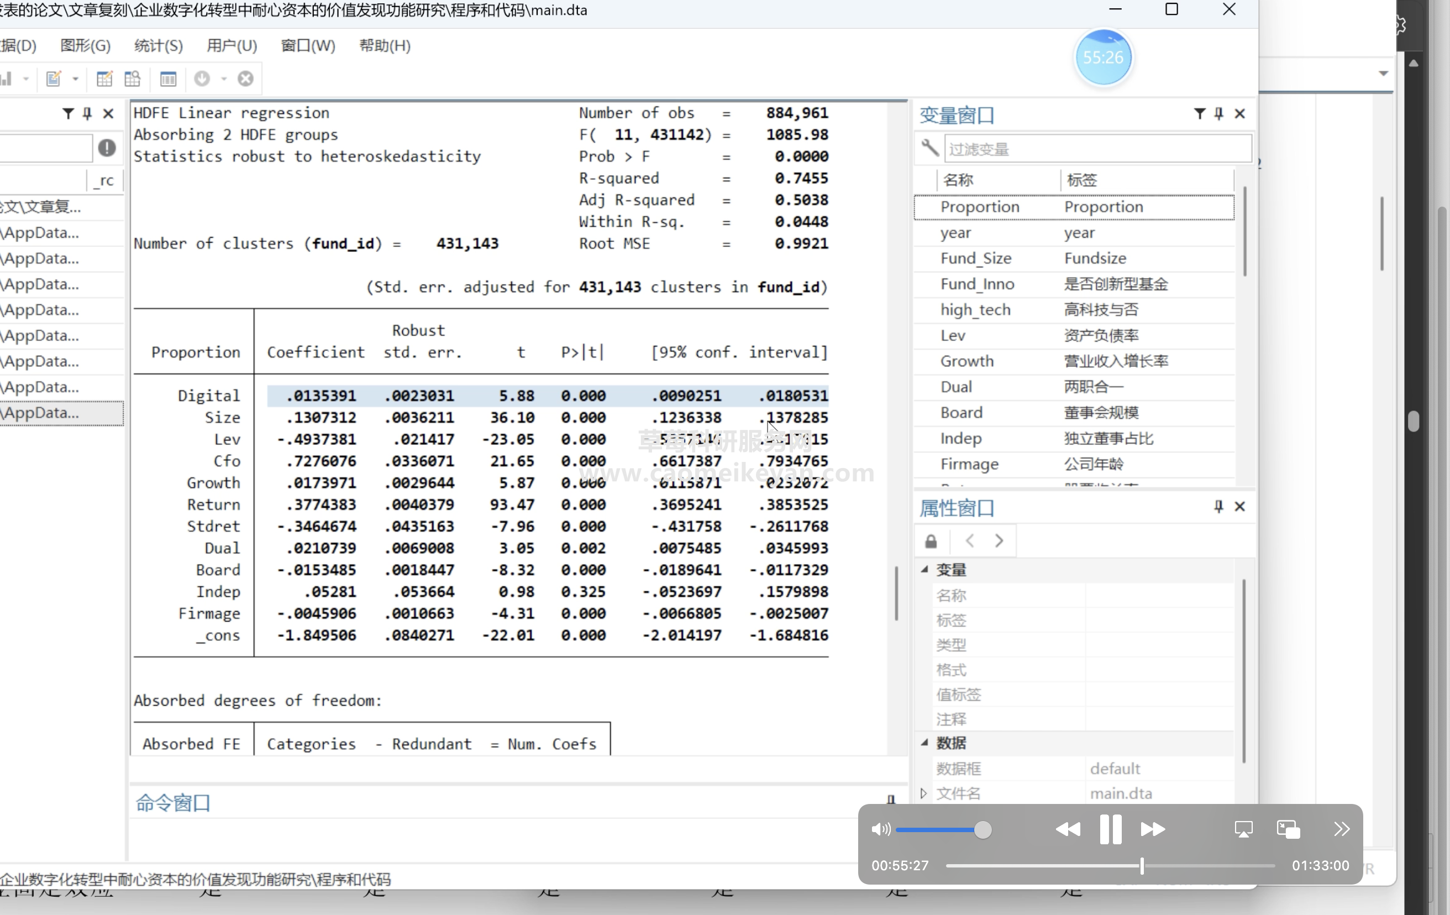The width and height of the screenshot is (1450, 915).
Task: Click history panel error-filter exclamation icon
Action: click(107, 148)
